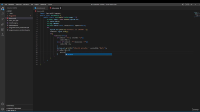
Task: Click unsaved dot on Automobile tab
Action: pos(60,8)
